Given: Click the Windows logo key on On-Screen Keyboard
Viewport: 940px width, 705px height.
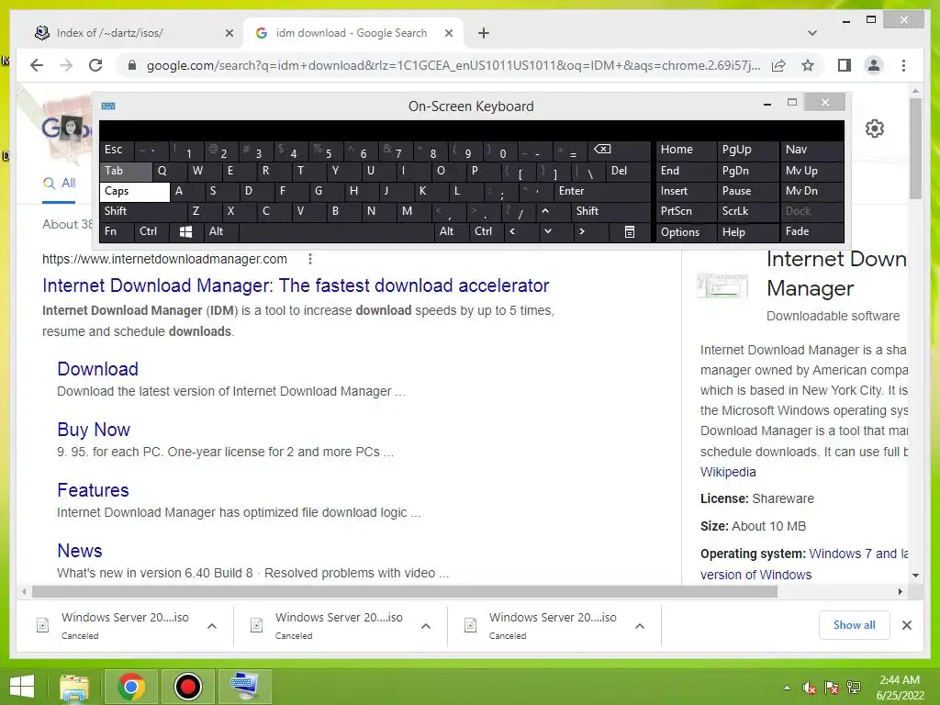Looking at the screenshot, I should [x=185, y=231].
